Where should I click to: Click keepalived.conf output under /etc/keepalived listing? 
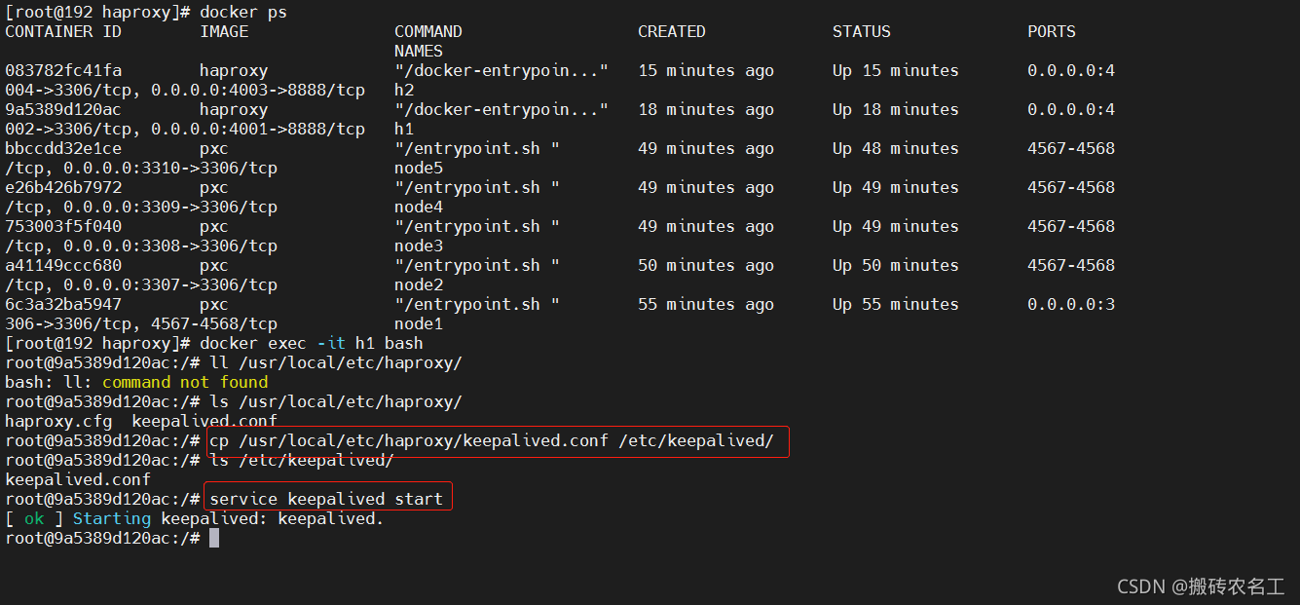(x=78, y=479)
